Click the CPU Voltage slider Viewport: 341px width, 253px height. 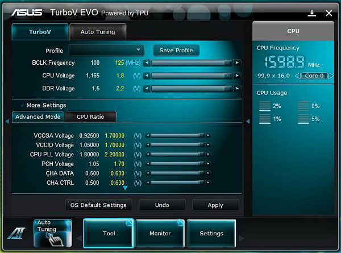click(x=192, y=76)
